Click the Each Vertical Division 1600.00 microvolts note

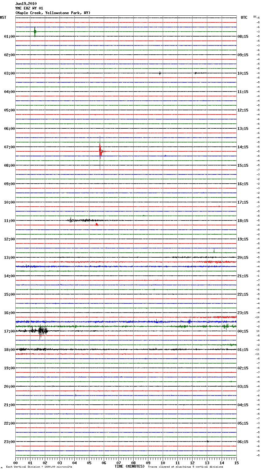pos(39,467)
